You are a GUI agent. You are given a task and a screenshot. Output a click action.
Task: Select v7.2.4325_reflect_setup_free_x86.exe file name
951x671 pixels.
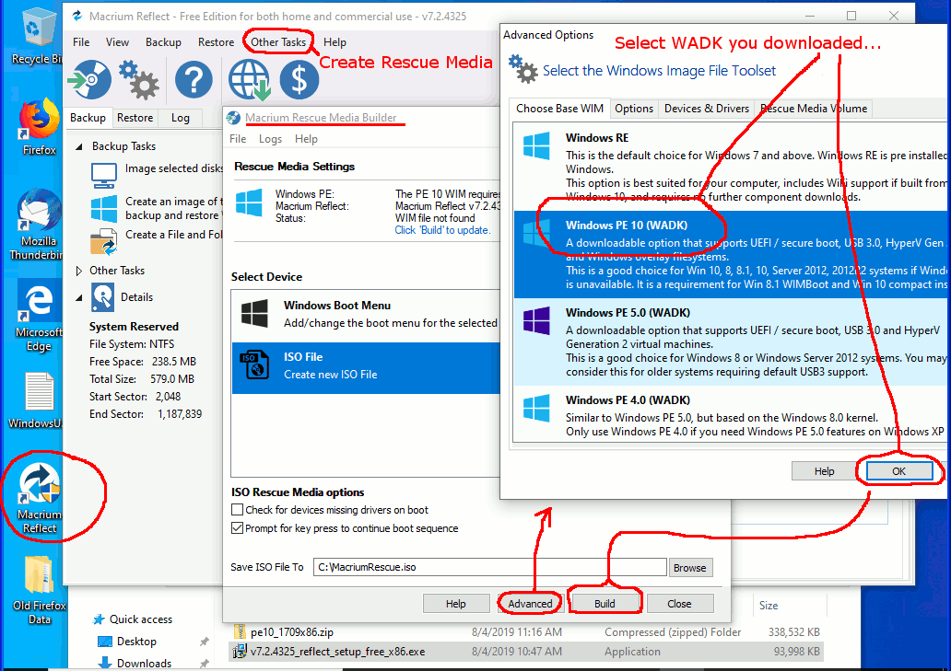click(x=338, y=652)
